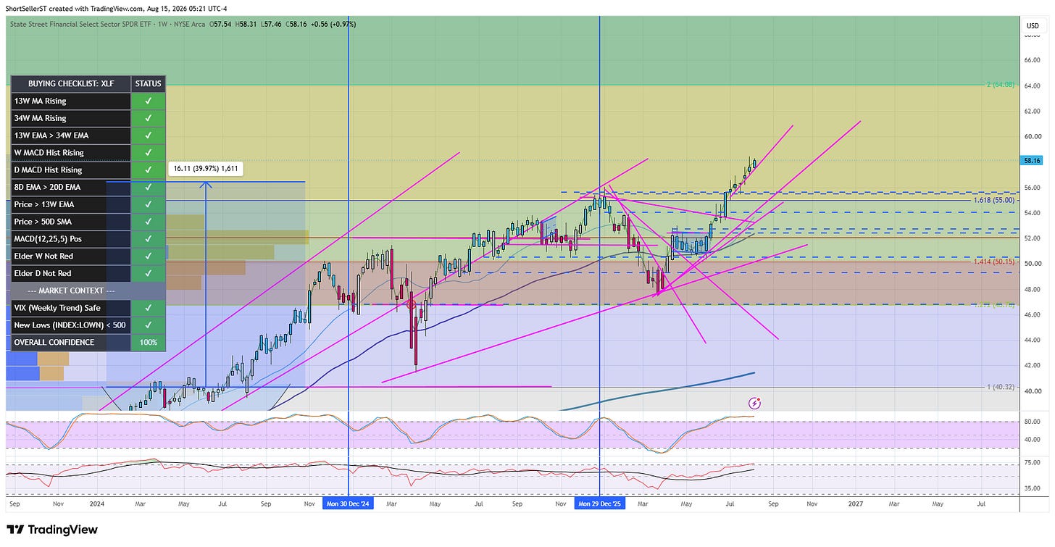Open the USD currency selector
1055x547 pixels.
coord(1033,26)
